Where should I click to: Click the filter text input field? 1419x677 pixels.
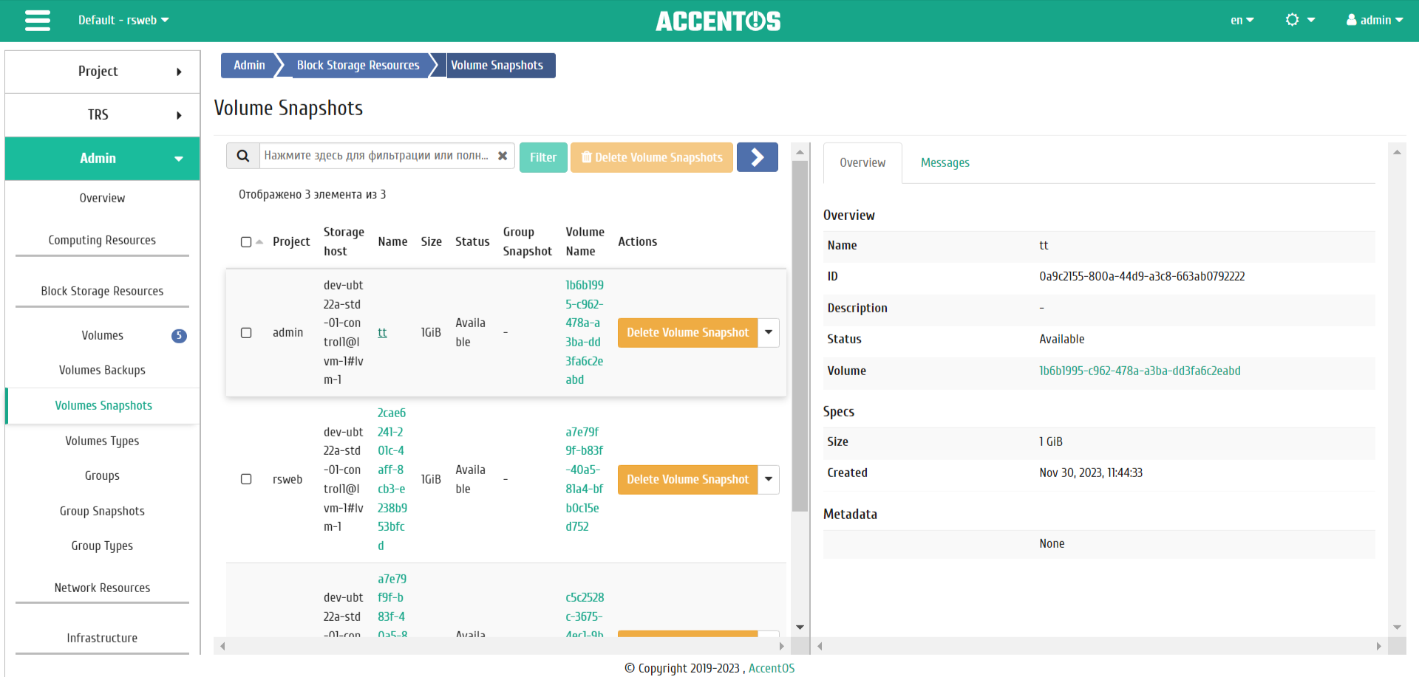(x=377, y=156)
